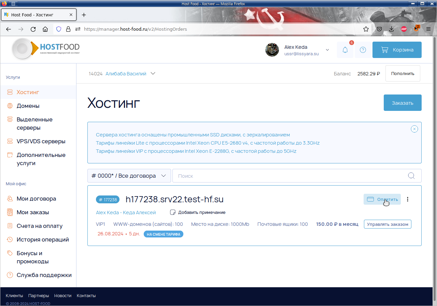The height and width of the screenshot is (306, 437).
Task: Click the # 177238 order badge
Action: (x=108, y=200)
